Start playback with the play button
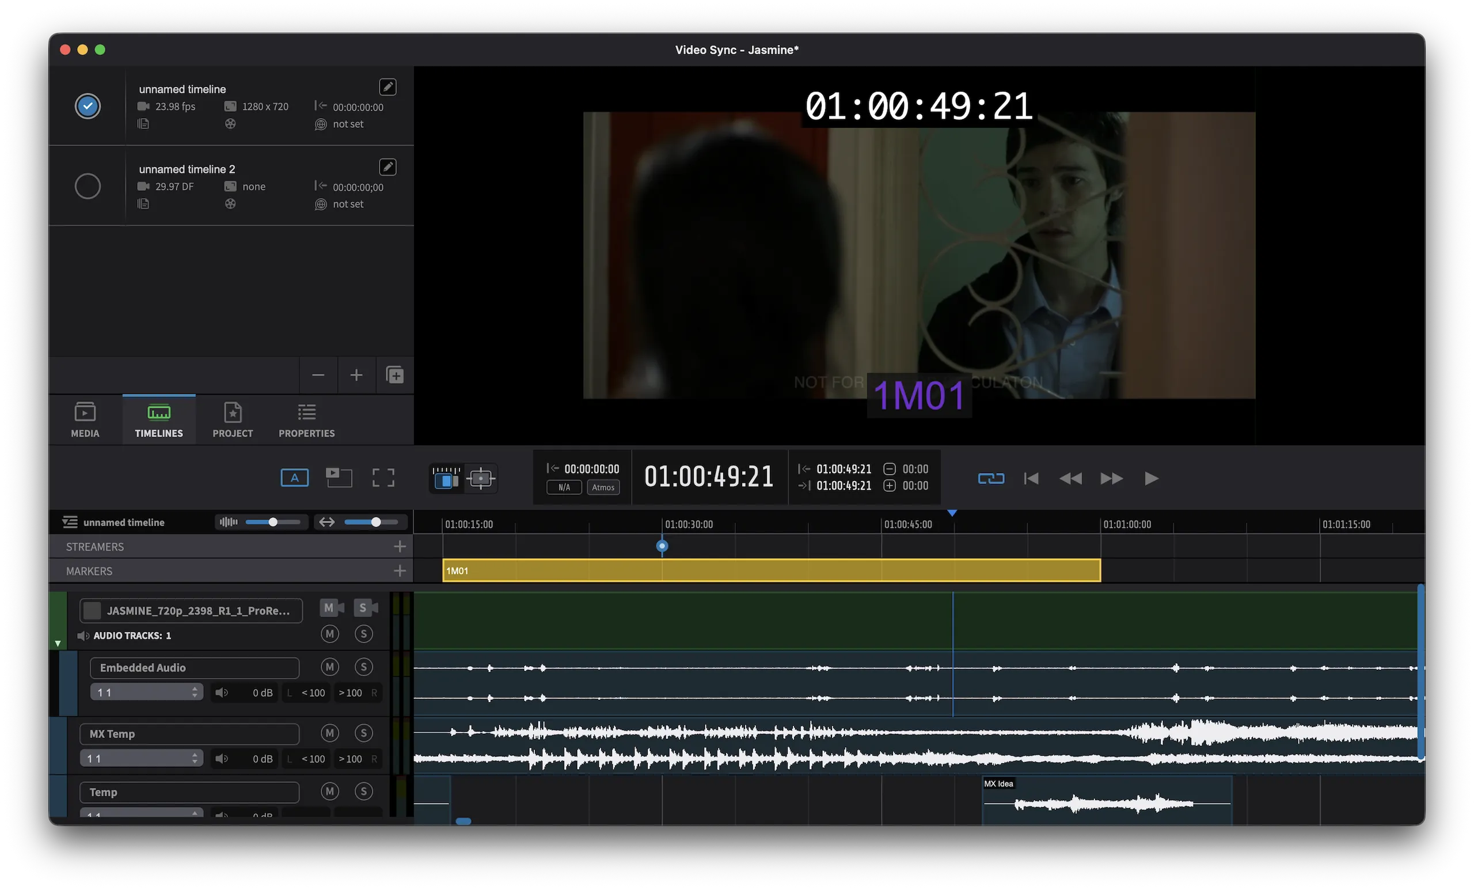1474x890 pixels. [1152, 479]
